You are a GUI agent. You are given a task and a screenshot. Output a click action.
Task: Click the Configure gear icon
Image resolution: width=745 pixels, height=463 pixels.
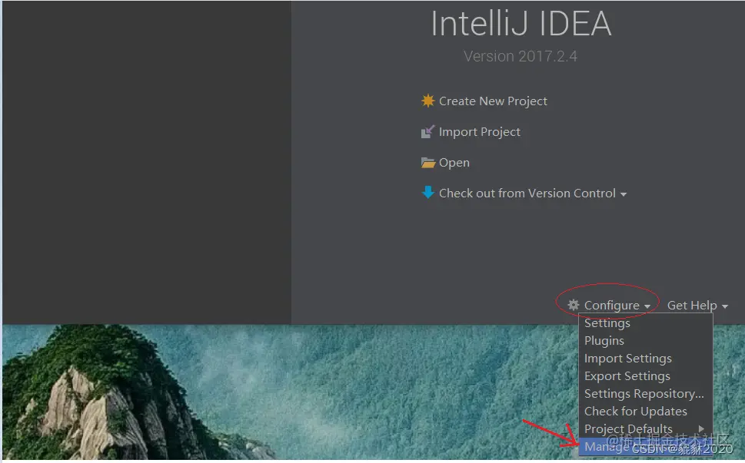click(x=574, y=305)
